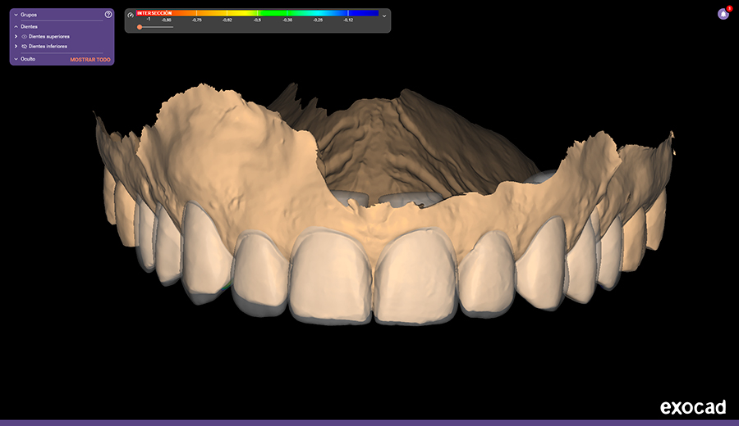Select the Dientes superiores label
The image size is (739, 426).
(x=49, y=37)
